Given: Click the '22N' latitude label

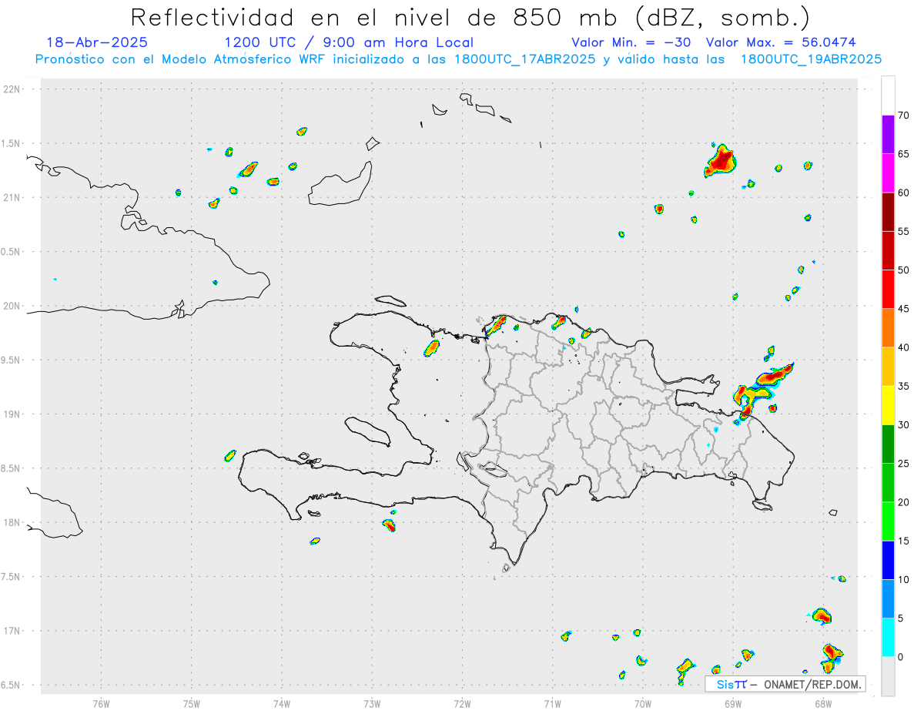Looking at the screenshot, I should coord(13,89).
